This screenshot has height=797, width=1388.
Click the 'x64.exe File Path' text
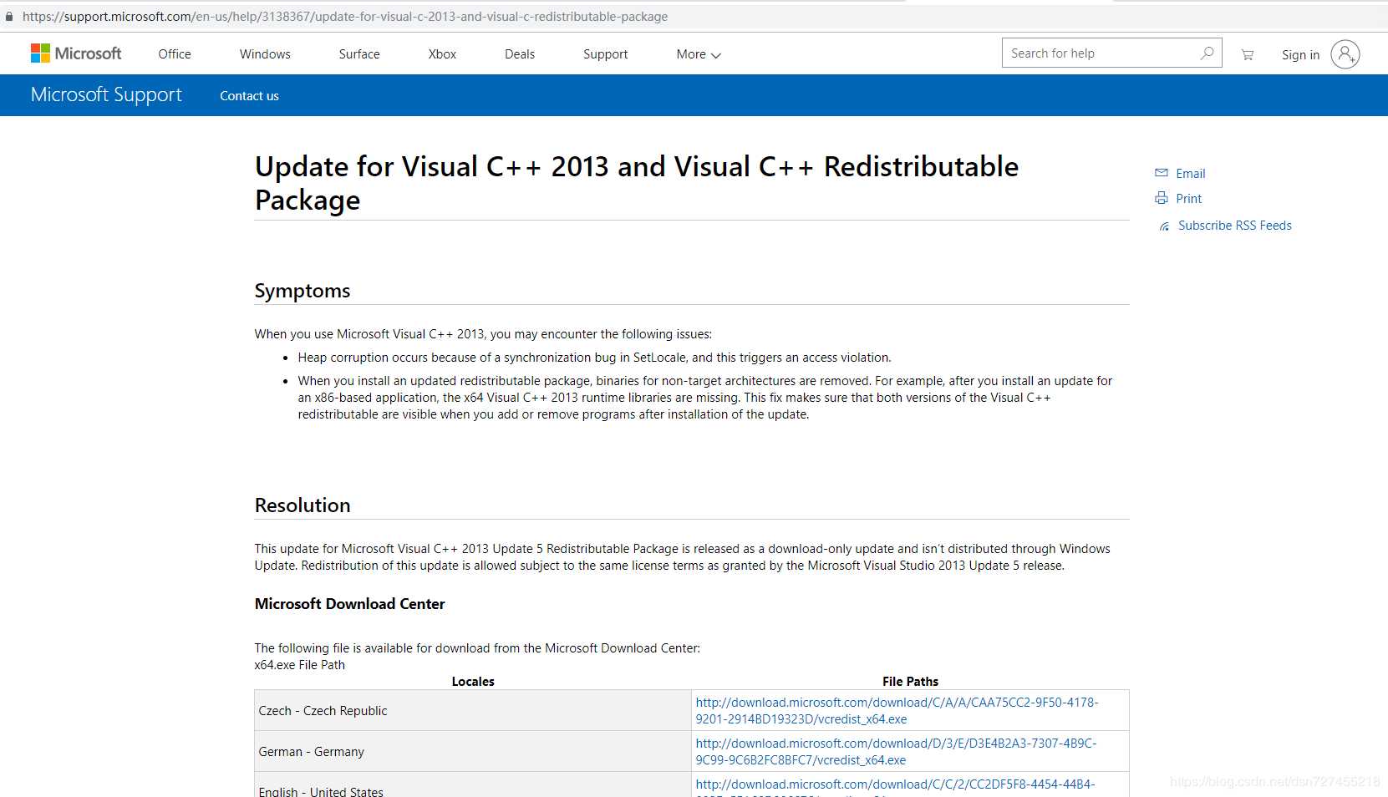click(299, 665)
